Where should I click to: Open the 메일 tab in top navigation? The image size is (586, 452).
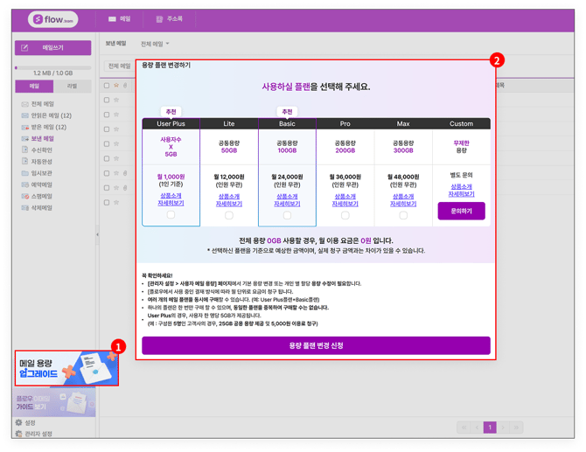click(x=120, y=18)
